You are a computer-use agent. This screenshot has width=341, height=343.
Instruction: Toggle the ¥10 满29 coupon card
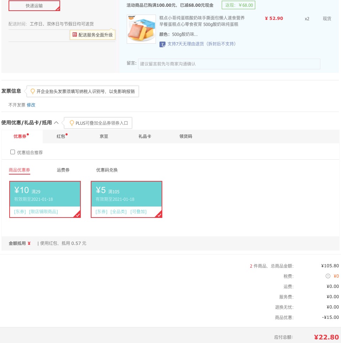point(45,199)
